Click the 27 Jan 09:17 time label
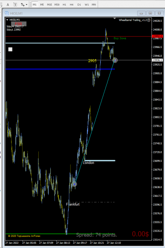 [x=80, y=243]
